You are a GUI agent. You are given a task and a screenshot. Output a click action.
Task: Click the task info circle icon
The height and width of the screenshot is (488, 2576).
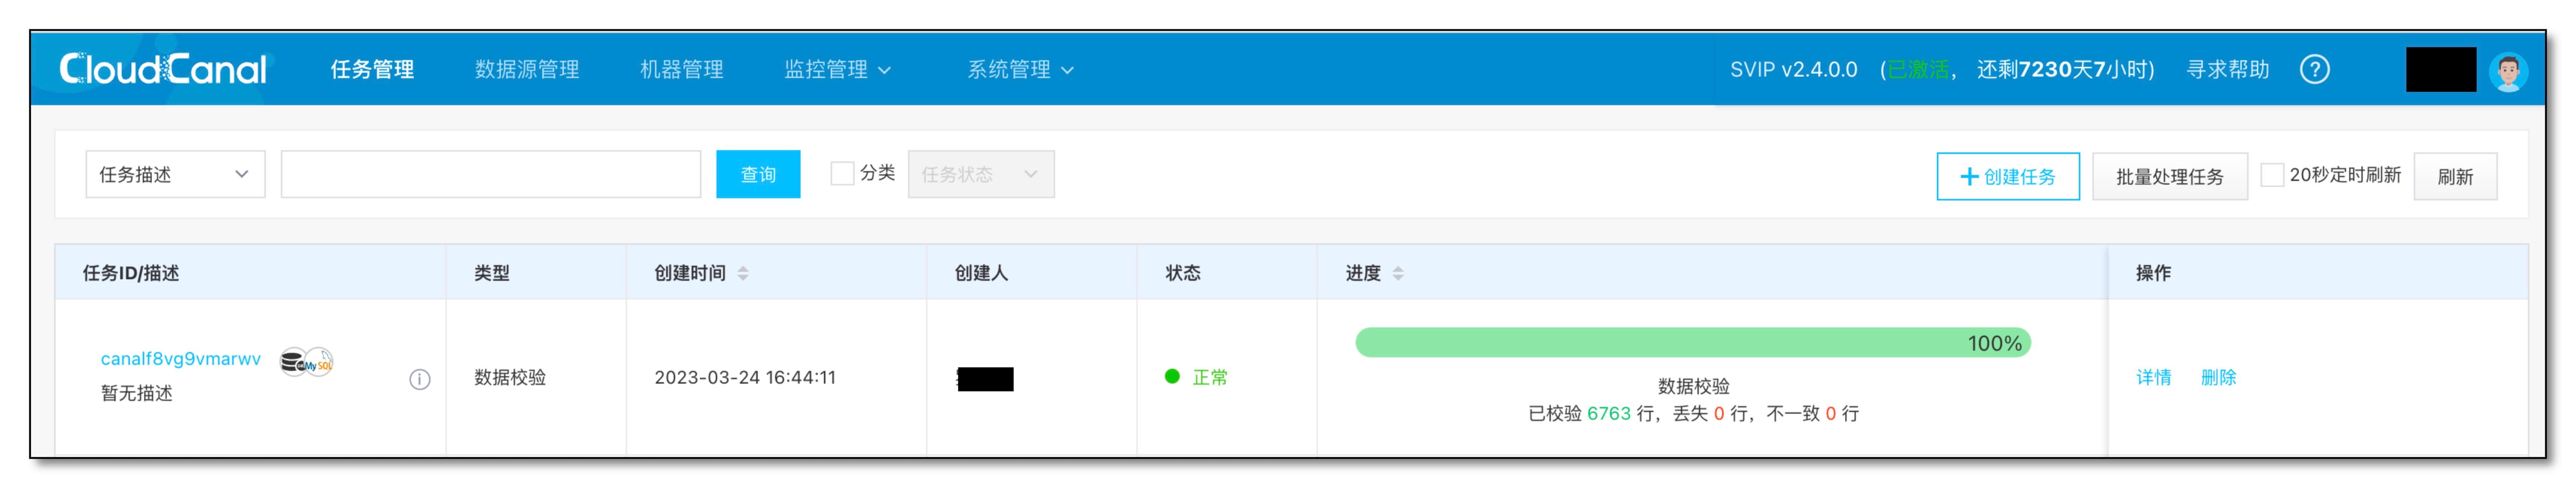point(420,379)
